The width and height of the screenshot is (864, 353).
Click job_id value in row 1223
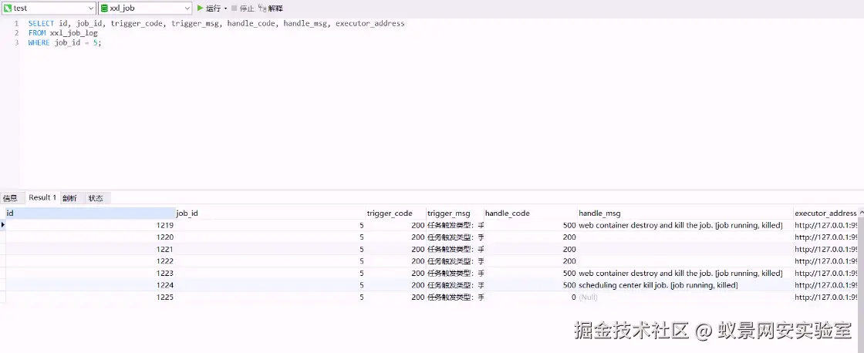tap(270, 273)
